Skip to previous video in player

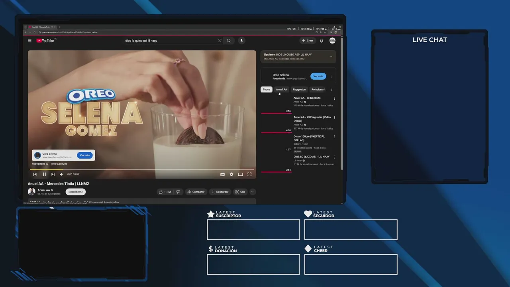pyautogui.click(x=35, y=174)
